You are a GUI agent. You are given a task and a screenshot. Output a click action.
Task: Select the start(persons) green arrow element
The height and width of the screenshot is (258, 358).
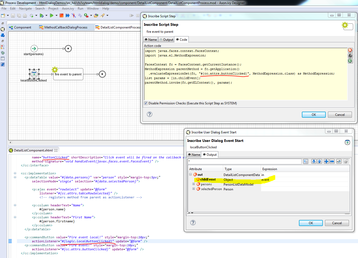(34, 48)
